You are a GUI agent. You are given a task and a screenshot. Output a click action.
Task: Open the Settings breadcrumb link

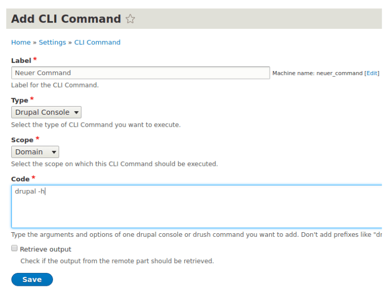click(x=52, y=42)
